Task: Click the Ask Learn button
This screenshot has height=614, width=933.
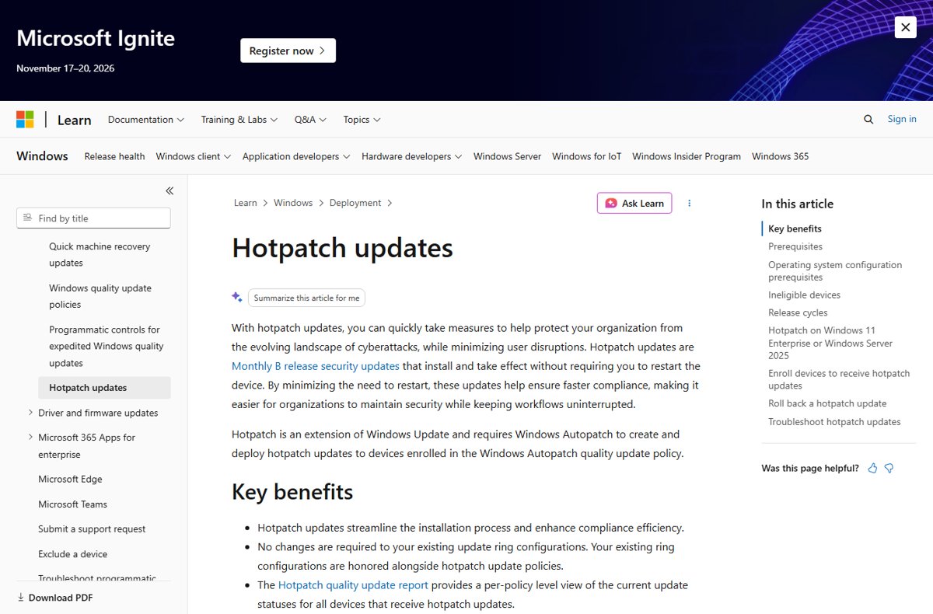Action: [634, 203]
